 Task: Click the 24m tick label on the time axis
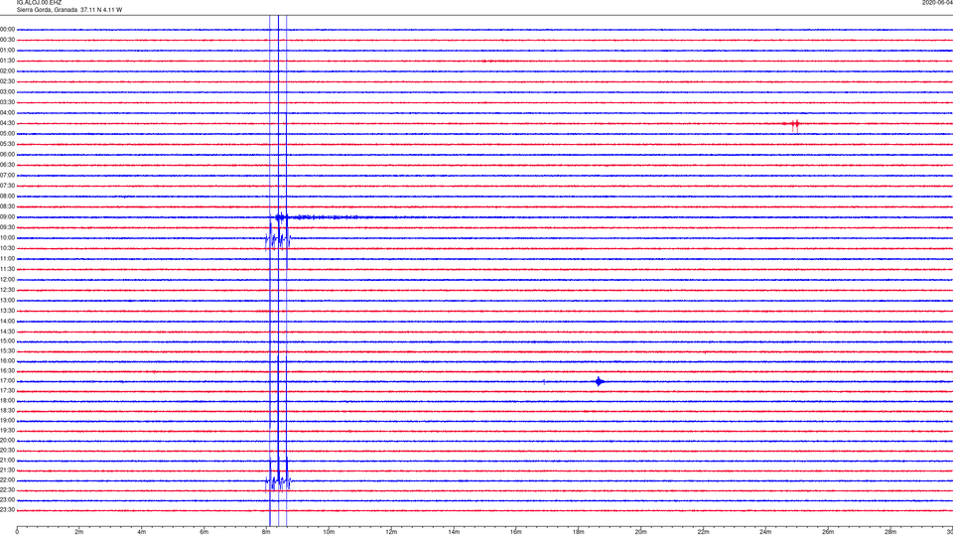click(765, 532)
